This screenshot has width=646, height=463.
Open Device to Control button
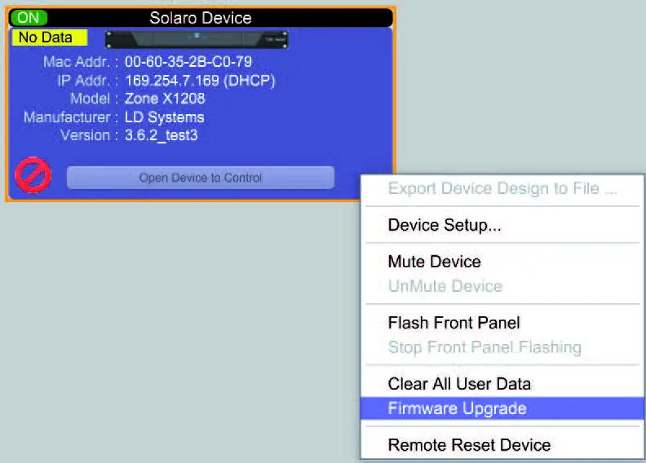200,178
